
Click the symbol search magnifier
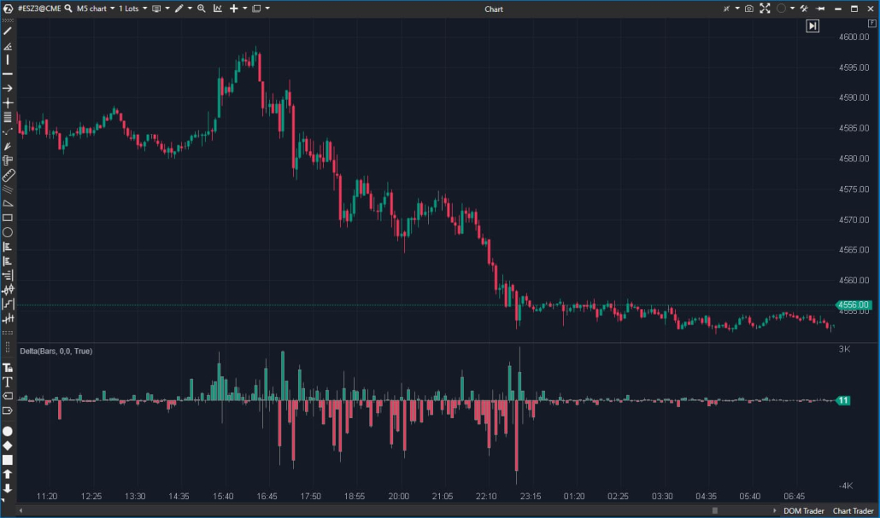tap(67, 9)
